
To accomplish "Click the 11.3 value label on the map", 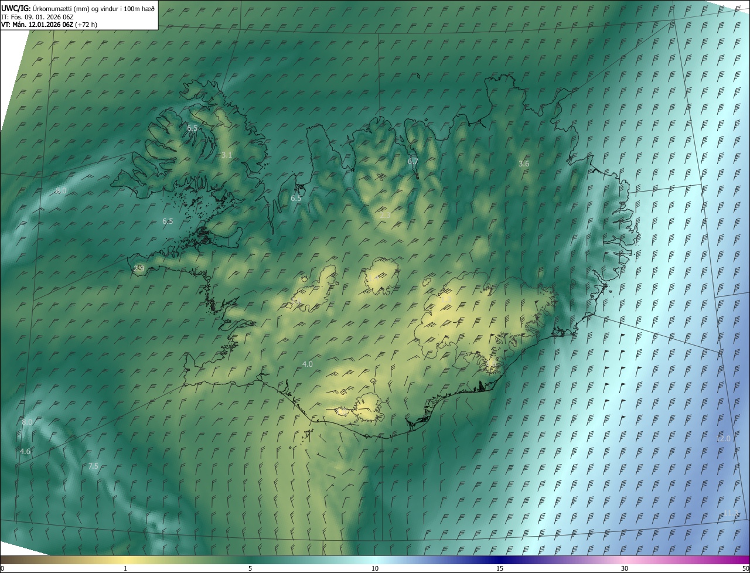I will [x=730, y=513].
